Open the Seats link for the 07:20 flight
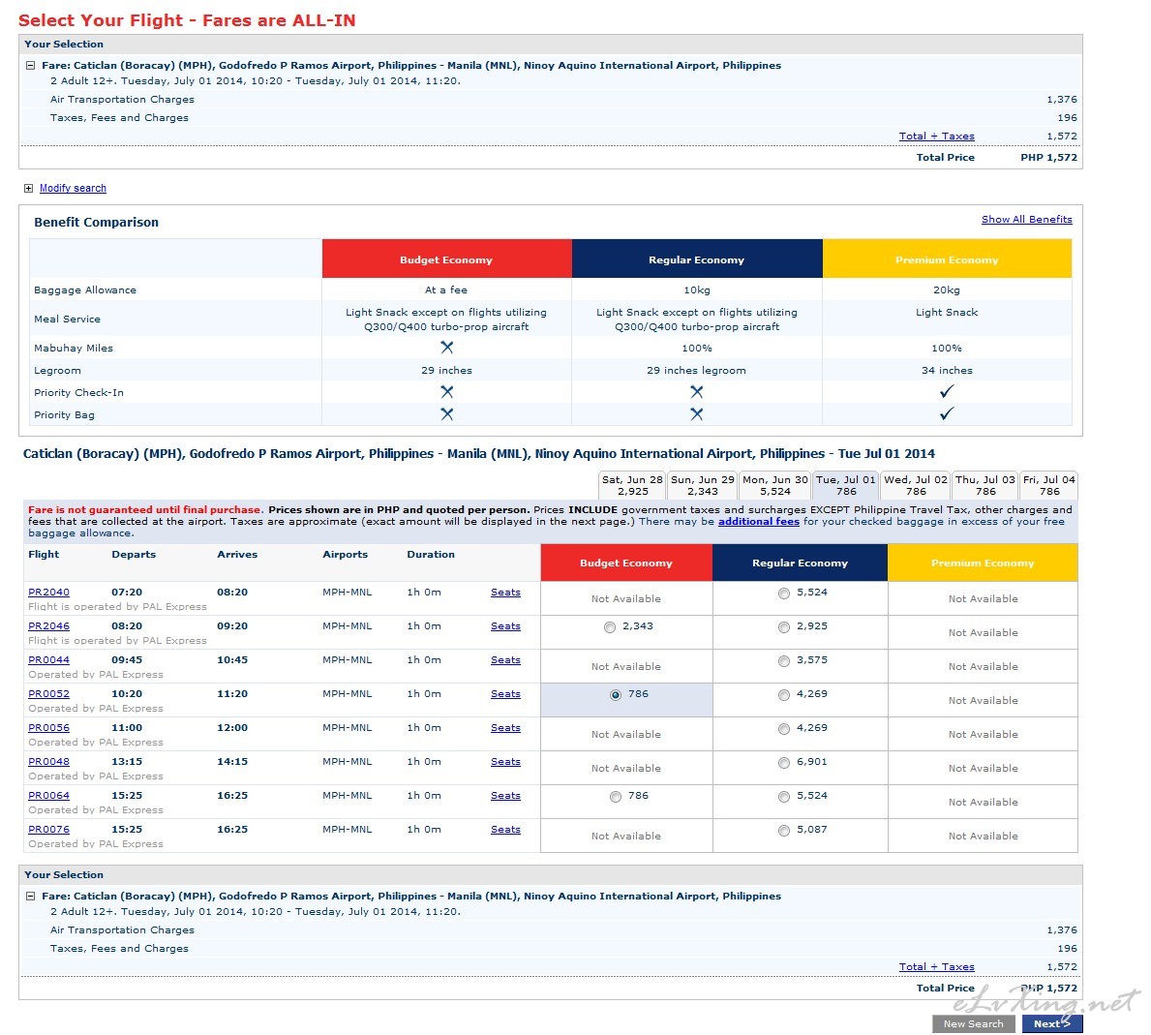 tap(505, 593)
